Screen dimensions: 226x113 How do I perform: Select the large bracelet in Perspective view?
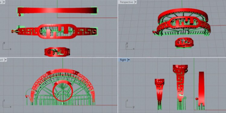tap(182, 23)
